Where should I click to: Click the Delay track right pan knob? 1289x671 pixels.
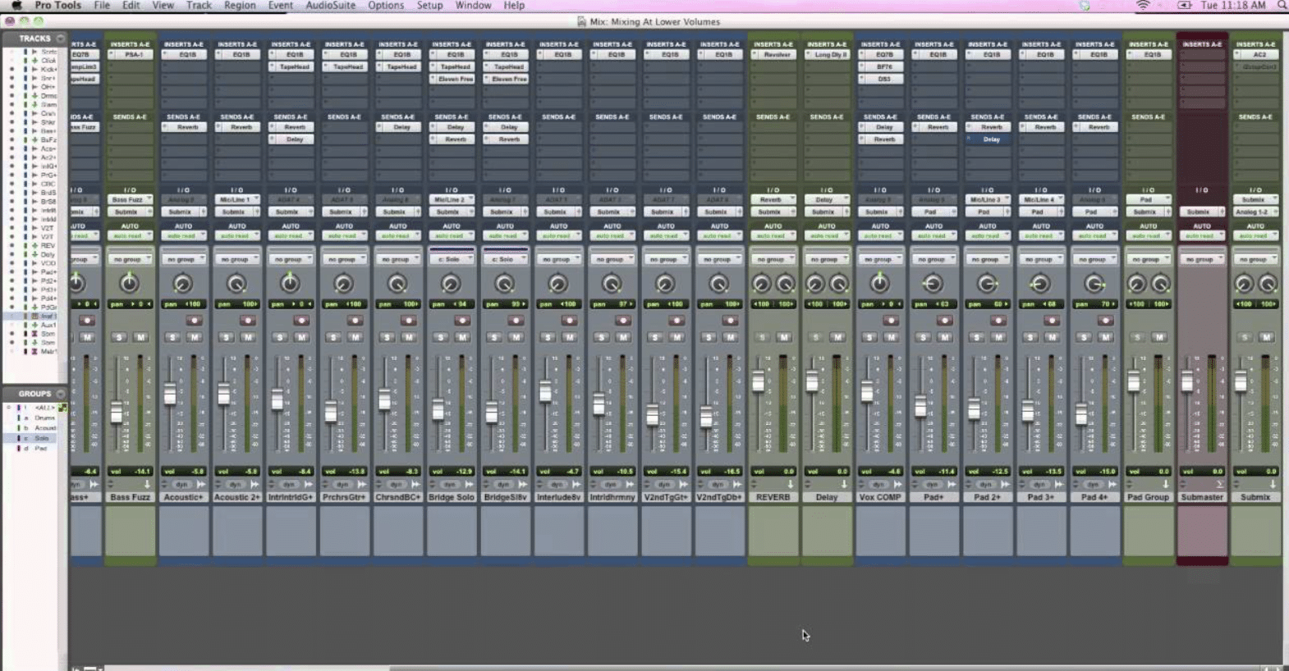838,285
